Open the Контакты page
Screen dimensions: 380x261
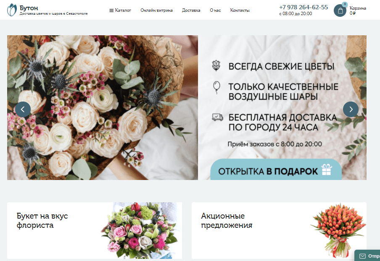click(240, 10)
